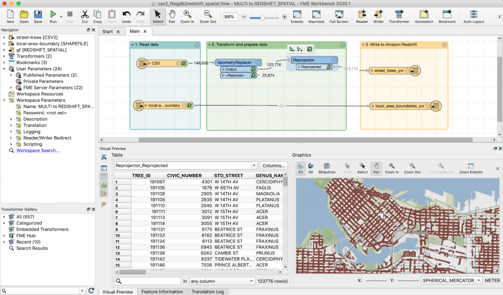Viewport: 503px width, 295px height.
Task: Open the Reprojector parameters gear
Action: [x=334, y=60]
